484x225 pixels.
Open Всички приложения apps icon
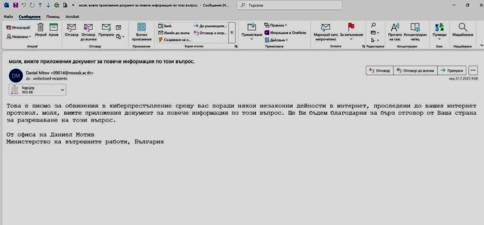coord(141,27)
